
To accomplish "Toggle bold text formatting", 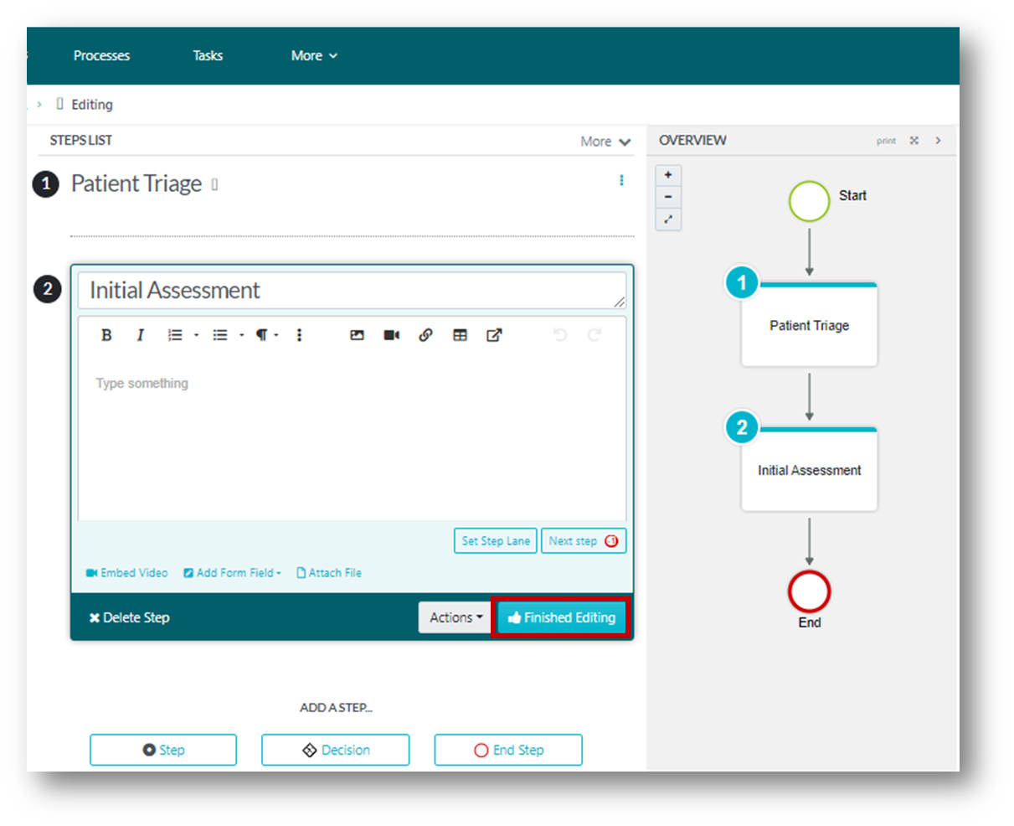I will [106, 334].
